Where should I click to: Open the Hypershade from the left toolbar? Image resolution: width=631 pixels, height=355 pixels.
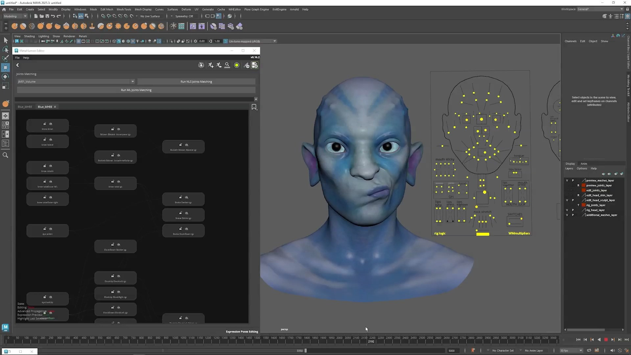point(6,104)
